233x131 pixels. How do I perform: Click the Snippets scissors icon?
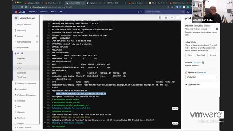coord(15,112)
